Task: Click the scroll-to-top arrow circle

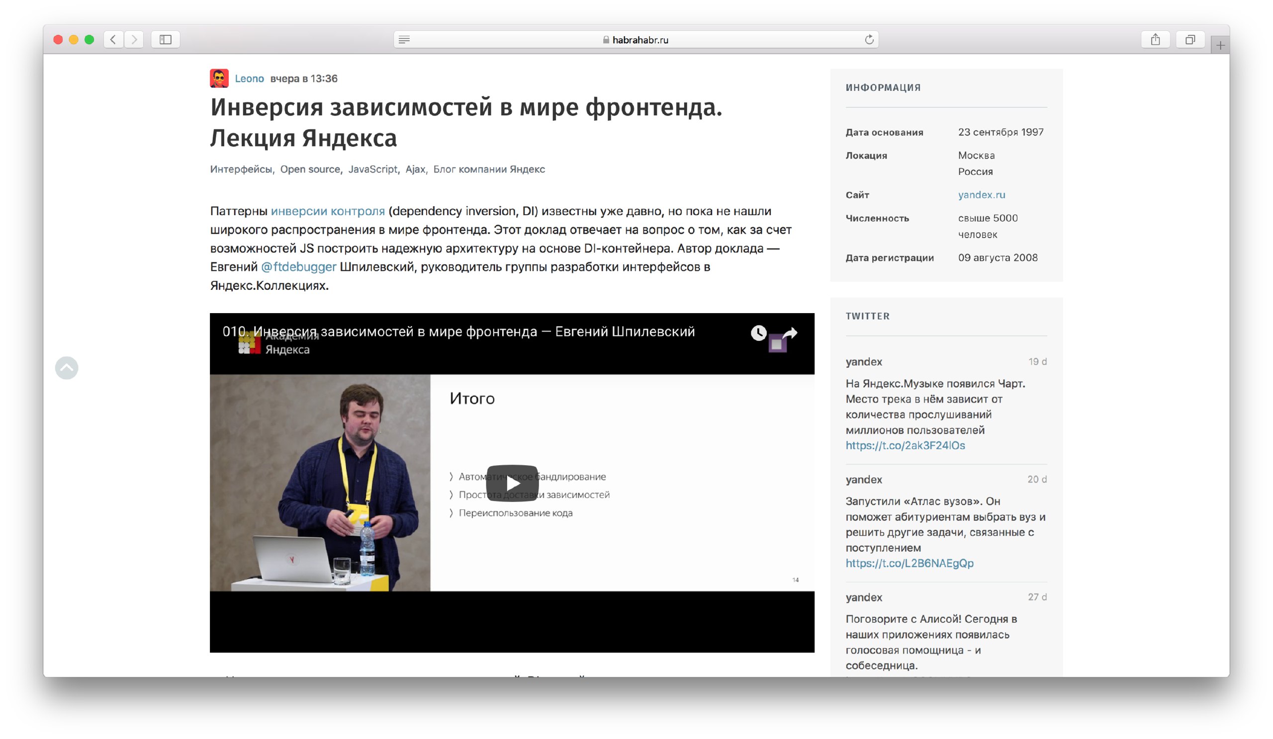Action: coord(67,367)
